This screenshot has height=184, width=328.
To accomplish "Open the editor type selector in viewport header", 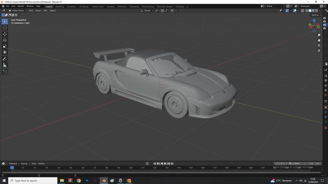I will [x=4, y=11].
